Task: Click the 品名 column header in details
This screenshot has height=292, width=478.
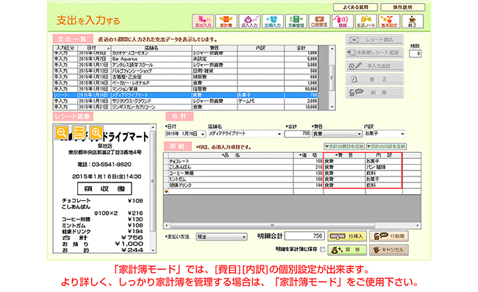Action: coord(232,155)
